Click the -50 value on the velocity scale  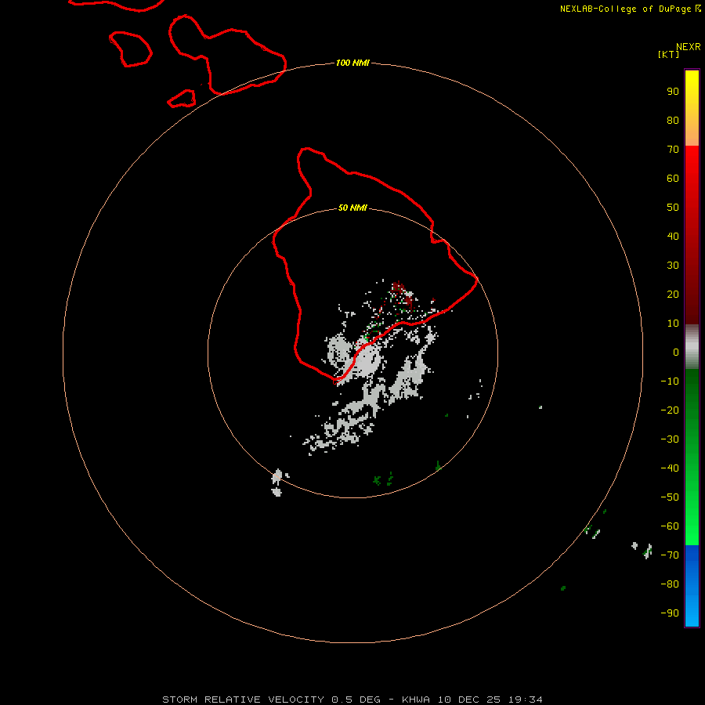(670, 497)
